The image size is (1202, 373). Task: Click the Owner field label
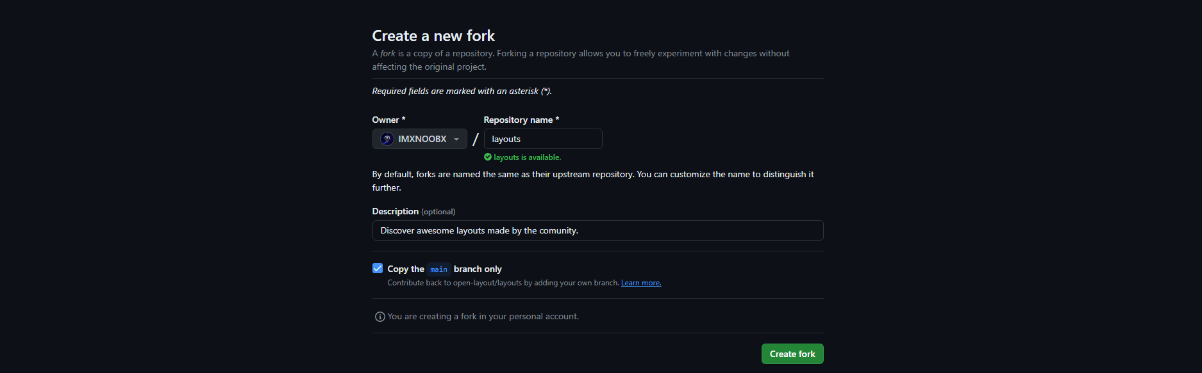[388, 120]
